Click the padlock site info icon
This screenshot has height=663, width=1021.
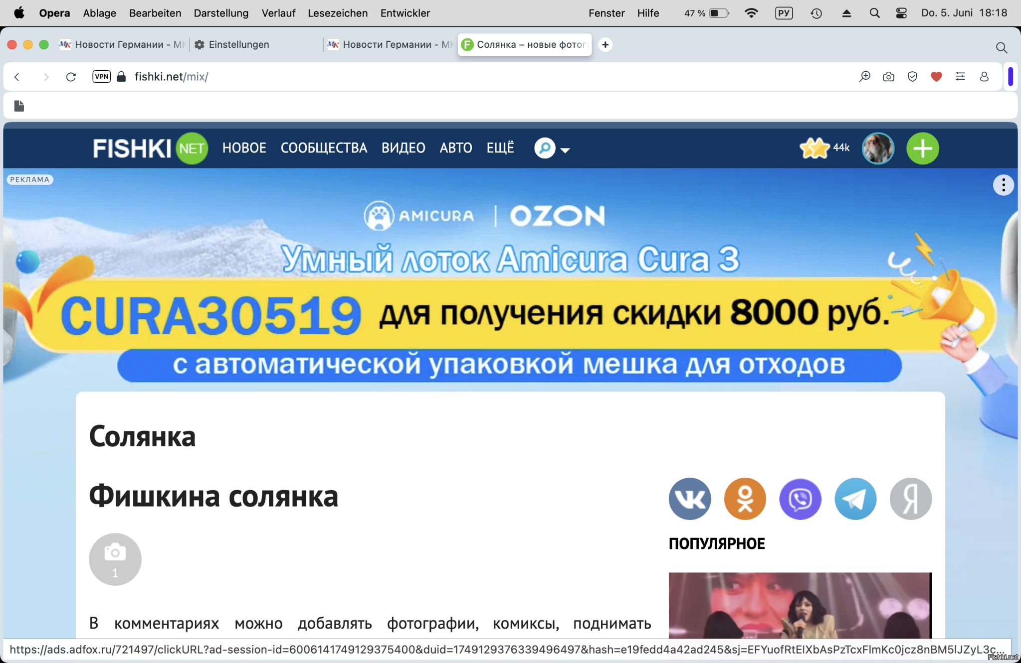pos(121,76)
